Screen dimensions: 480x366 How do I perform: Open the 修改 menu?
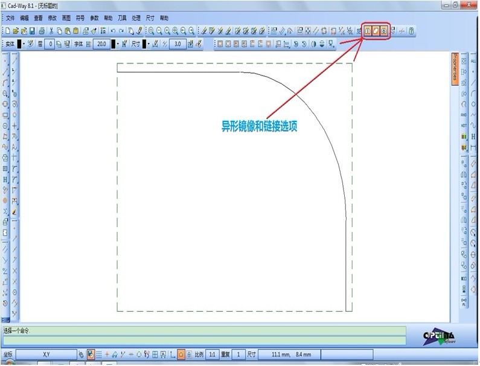(x=52, y=18)
